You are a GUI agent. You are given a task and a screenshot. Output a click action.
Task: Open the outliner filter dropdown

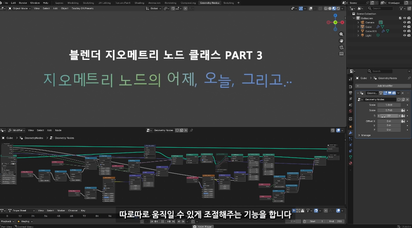coord(402,8)
